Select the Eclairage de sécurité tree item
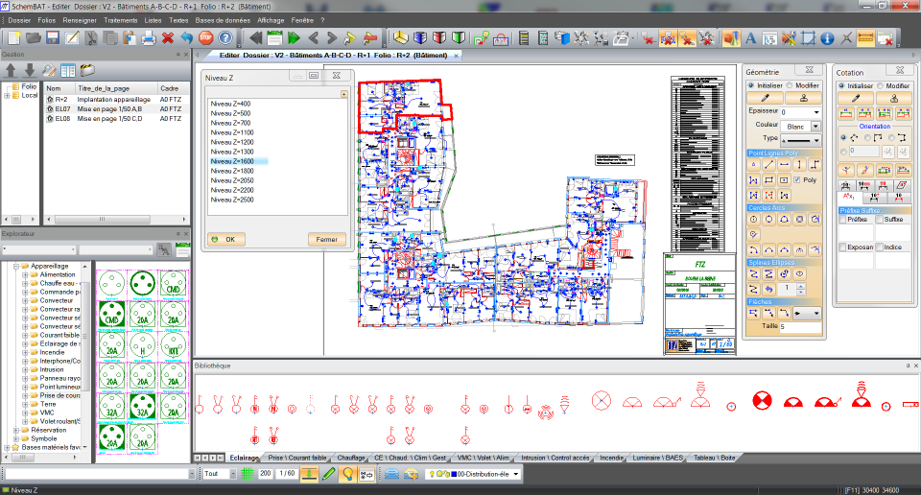The height and width of the screenshot is (495, 921). (59, 343)
